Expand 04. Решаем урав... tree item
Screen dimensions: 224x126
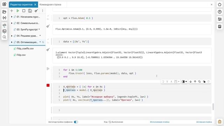pyautogui.click(x=12, y=36)
